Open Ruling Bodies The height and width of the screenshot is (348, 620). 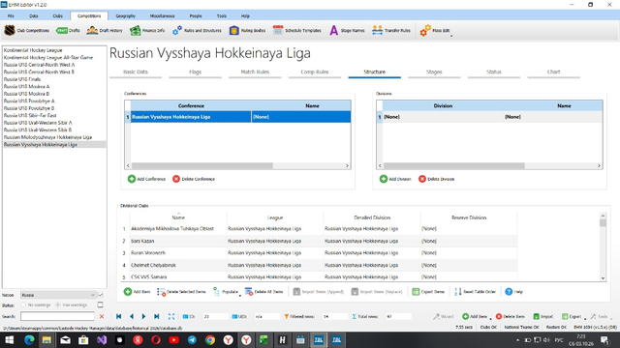point(248,30)
